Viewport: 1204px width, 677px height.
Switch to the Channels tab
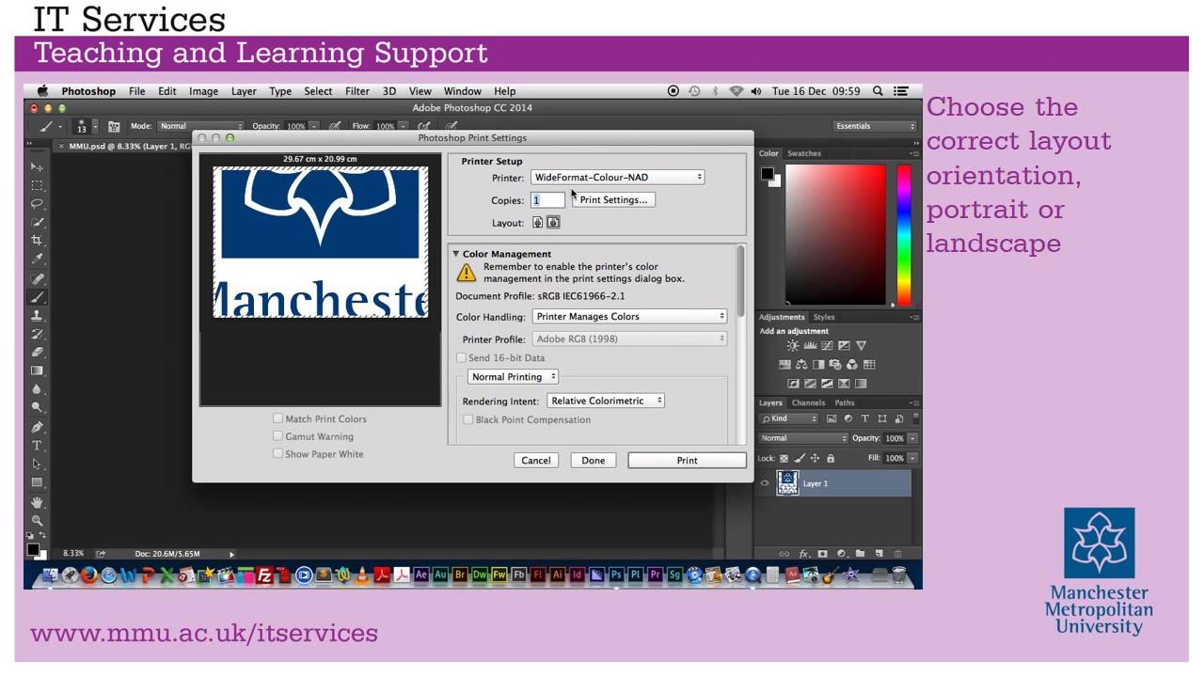(808, 402)
